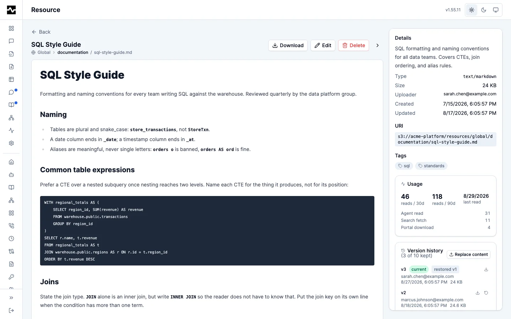Click the restored v1 badge

click(445, 269)
